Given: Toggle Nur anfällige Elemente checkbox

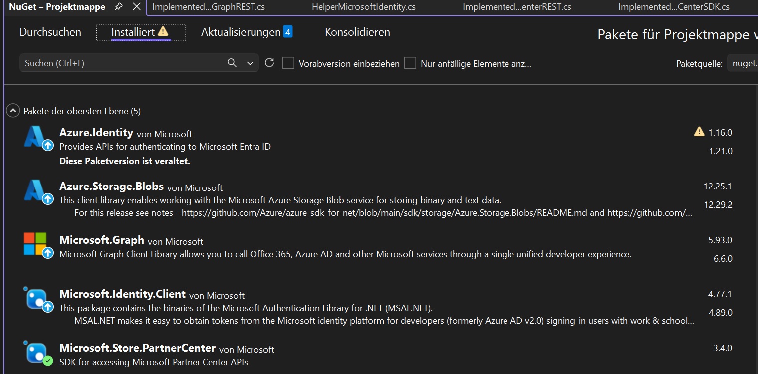Looking at the screenshot, I should point(410,63).
